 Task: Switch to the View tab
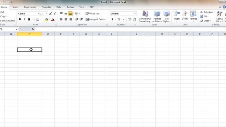pyautogui.click(x=82, y=7)
